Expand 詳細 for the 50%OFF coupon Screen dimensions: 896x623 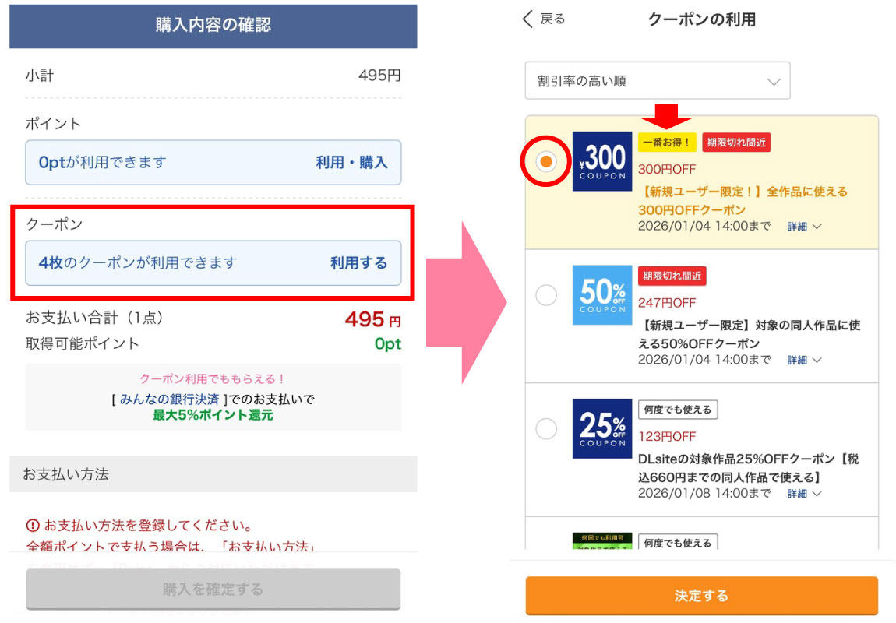[803, 361]
